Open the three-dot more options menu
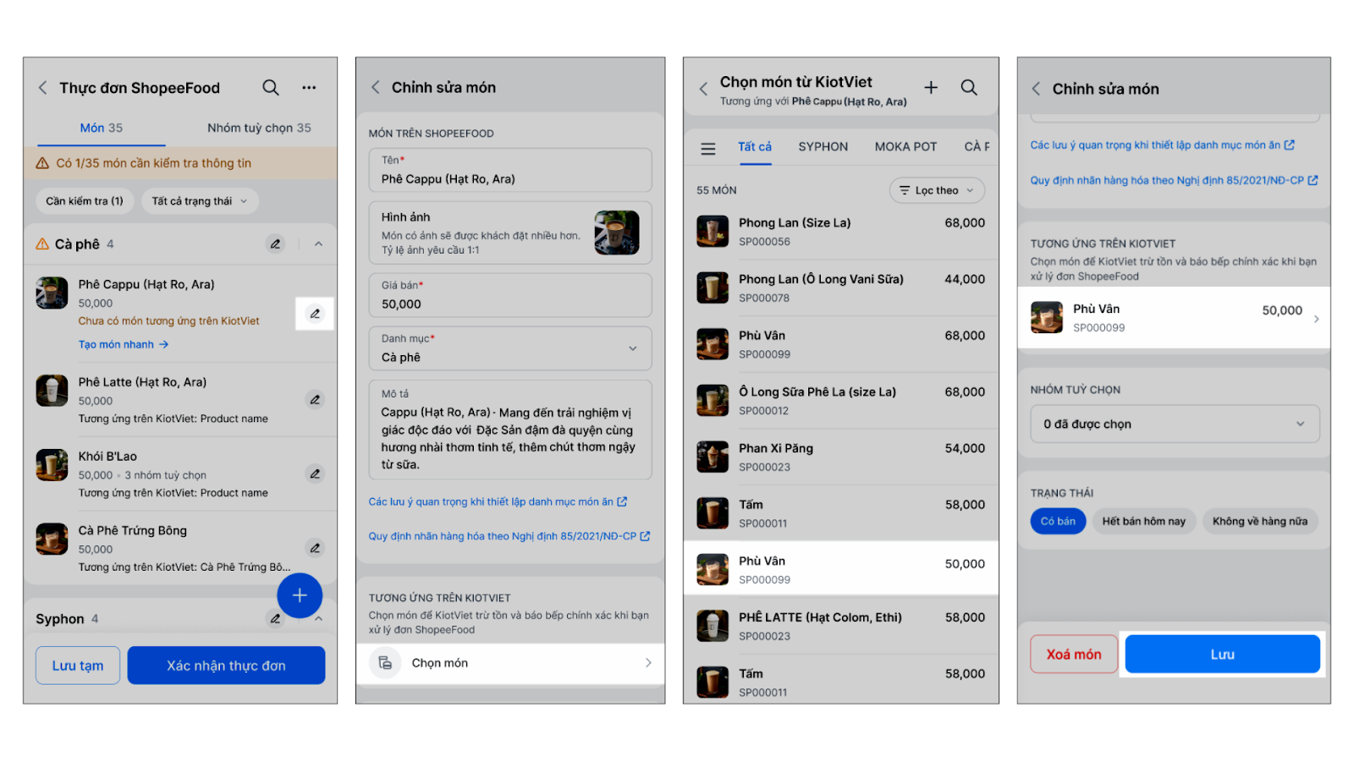This screenshot has height=761, width=1354. (310, 87)
